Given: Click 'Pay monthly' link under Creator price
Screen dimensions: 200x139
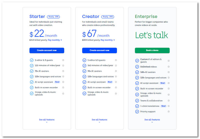Looking at the screenshot, I should [108, 40].
